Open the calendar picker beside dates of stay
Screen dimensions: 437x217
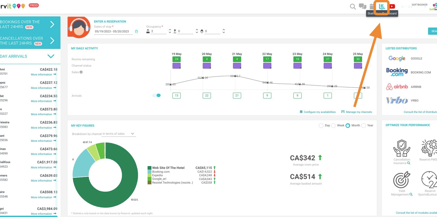pyautogui.click(x=136, y=31)
